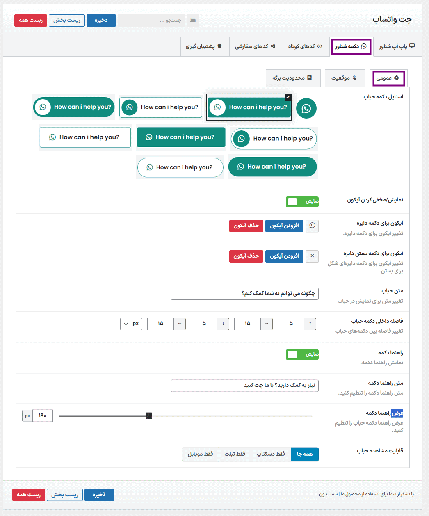The height and width of the screenshot is (516, 429).
Task: Toggle the button tooltip display switch
Action: click(x=302, y=354)
